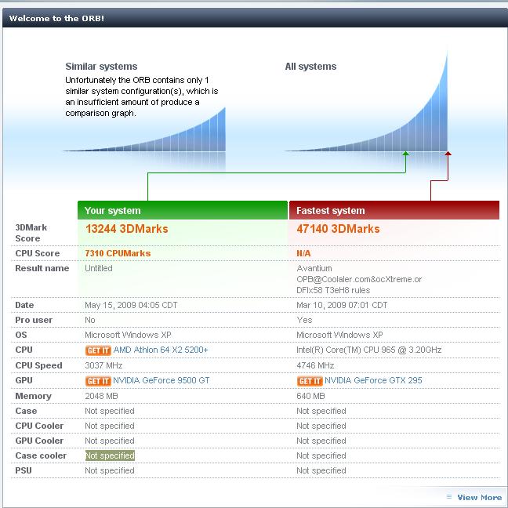508x508 pixels.
Task: Click the Similar systems heading
Action: point(101,67)
